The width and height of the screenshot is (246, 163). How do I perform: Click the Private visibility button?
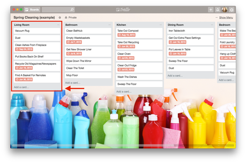[71, 18]
